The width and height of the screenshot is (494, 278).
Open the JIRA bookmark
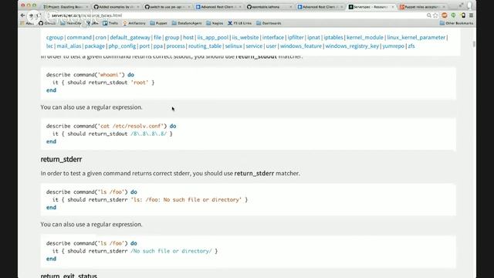(93, 23)
